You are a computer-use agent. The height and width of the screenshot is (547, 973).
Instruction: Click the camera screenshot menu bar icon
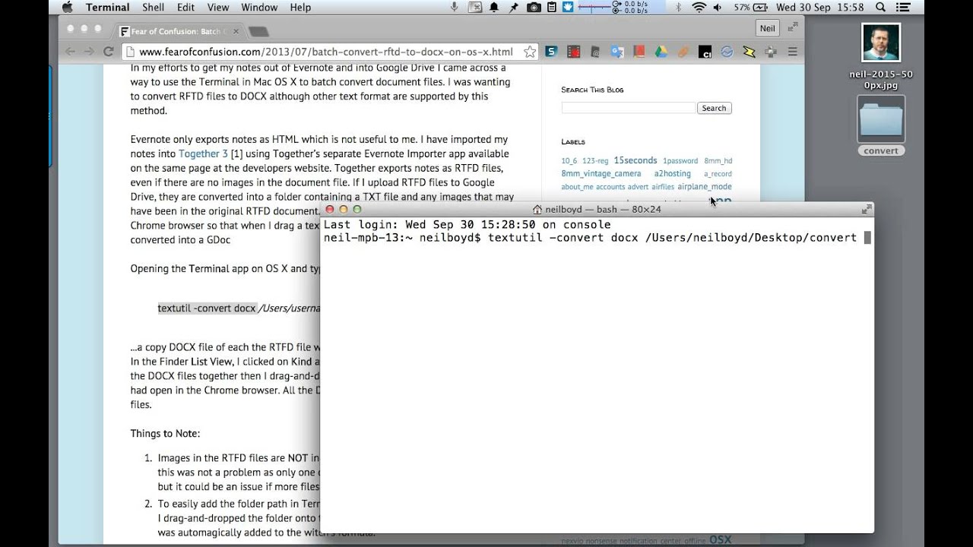(x=534, y=8)
